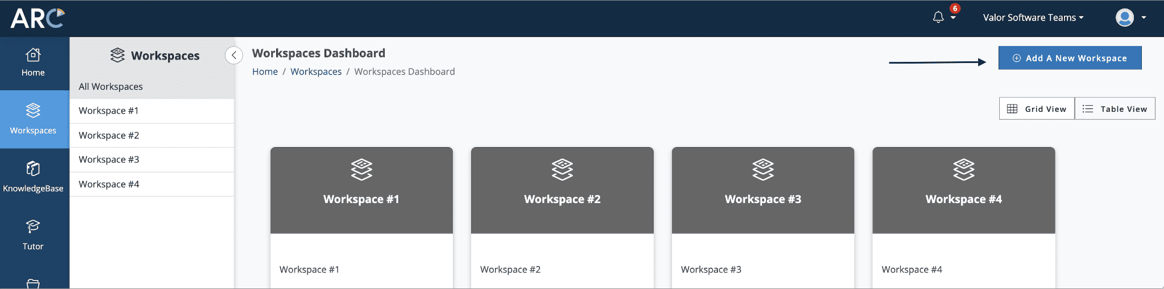Click stack icon on Workspace #3 card
The image size is (1164, 289).
pos(763,169)
